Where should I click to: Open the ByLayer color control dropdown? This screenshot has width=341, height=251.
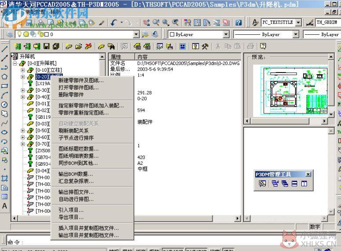[226, 34]
